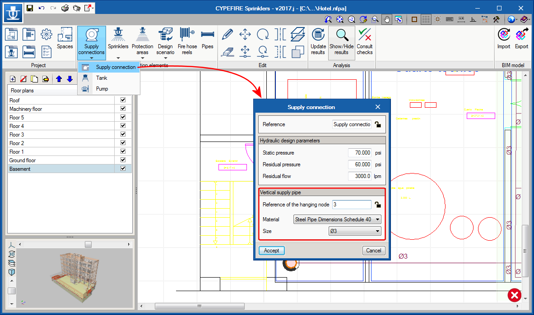
Task: Expand the Design scenario dropdown arrow
Action: [165, 58]
